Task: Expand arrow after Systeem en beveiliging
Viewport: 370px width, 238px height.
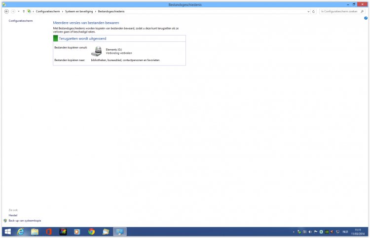Action: [96, 11]
